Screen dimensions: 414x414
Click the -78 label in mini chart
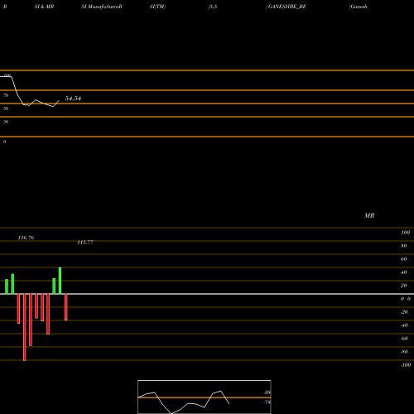267,402
